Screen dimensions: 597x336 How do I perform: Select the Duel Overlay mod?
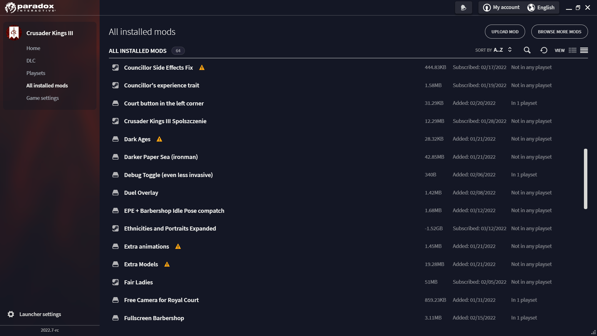141,193
